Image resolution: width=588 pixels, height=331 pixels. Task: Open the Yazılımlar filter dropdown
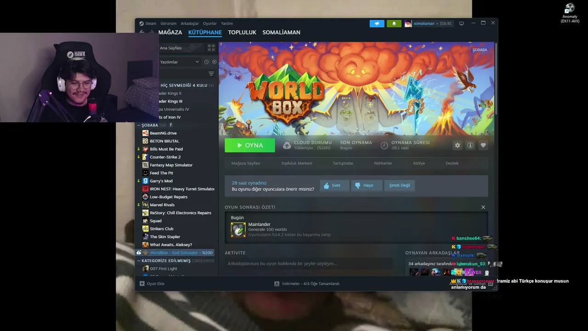point(179,62)
